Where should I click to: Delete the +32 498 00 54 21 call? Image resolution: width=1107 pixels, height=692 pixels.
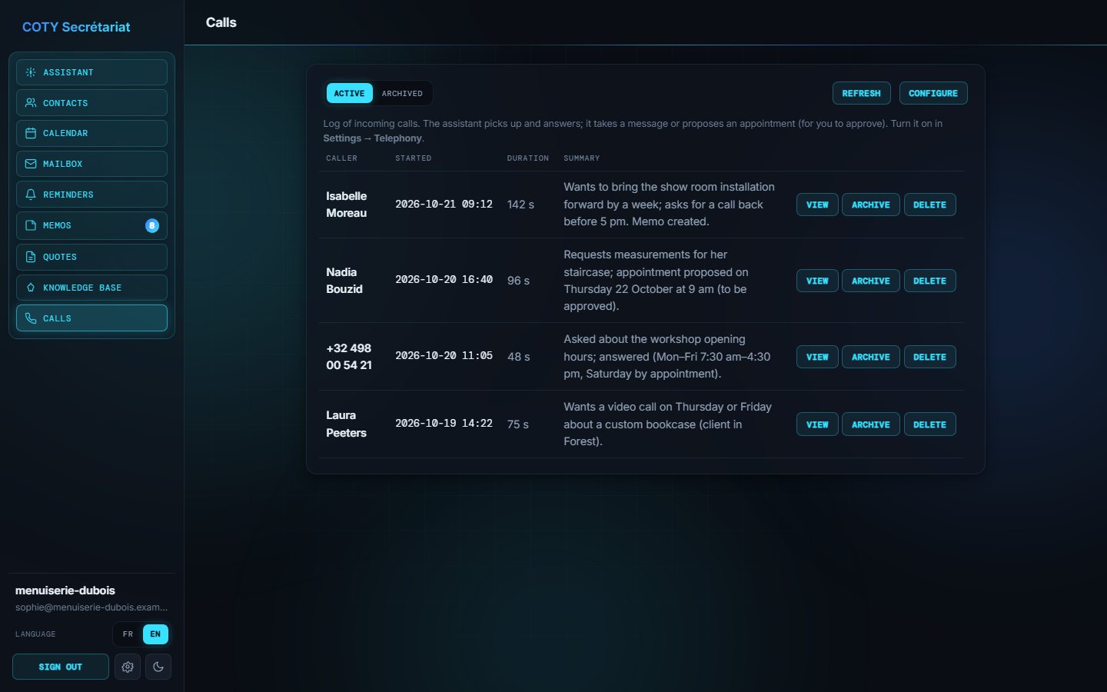[929, 357]
